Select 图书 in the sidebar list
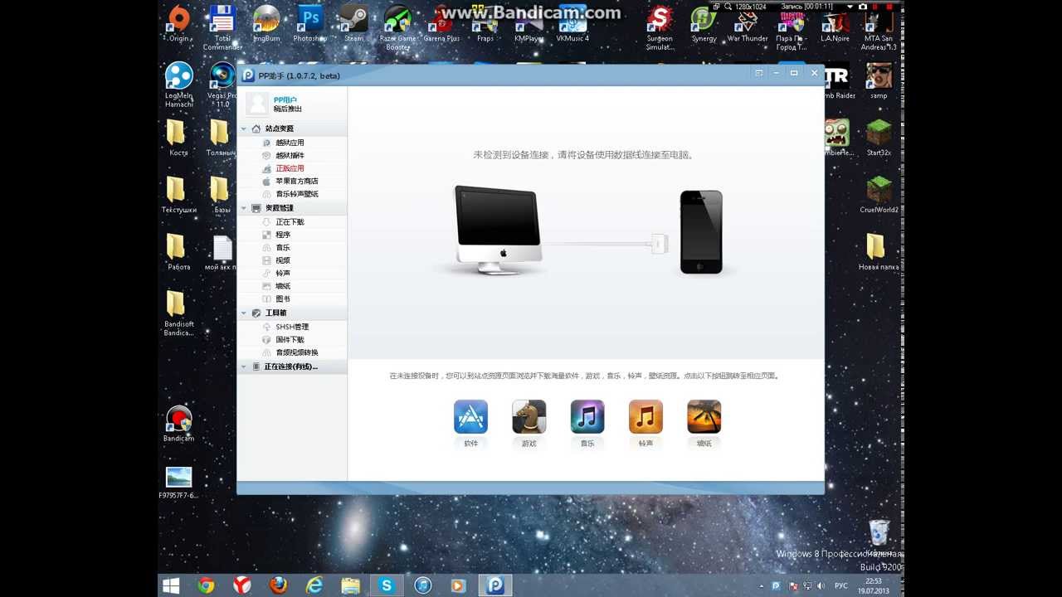 point(283,298)
